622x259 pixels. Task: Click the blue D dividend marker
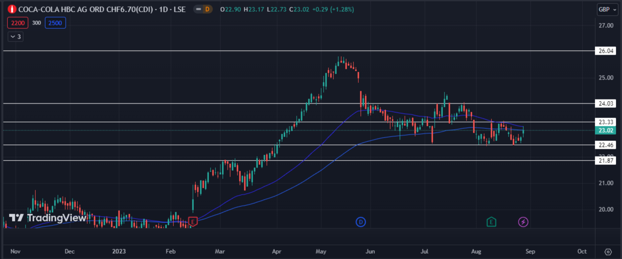pos(361,222)
